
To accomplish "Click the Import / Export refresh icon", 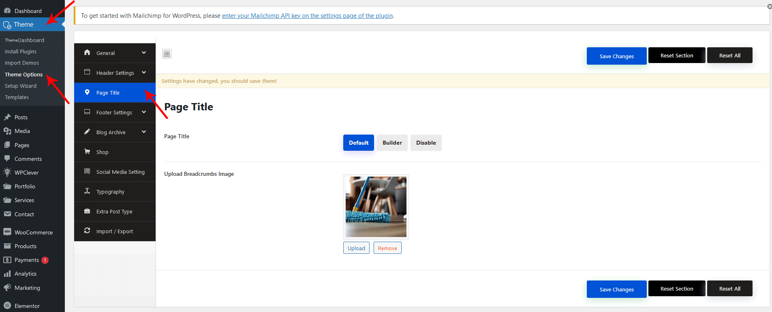I will [87, 231].
